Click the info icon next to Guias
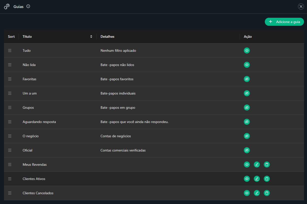307x204 pixels. coord(28,6)
